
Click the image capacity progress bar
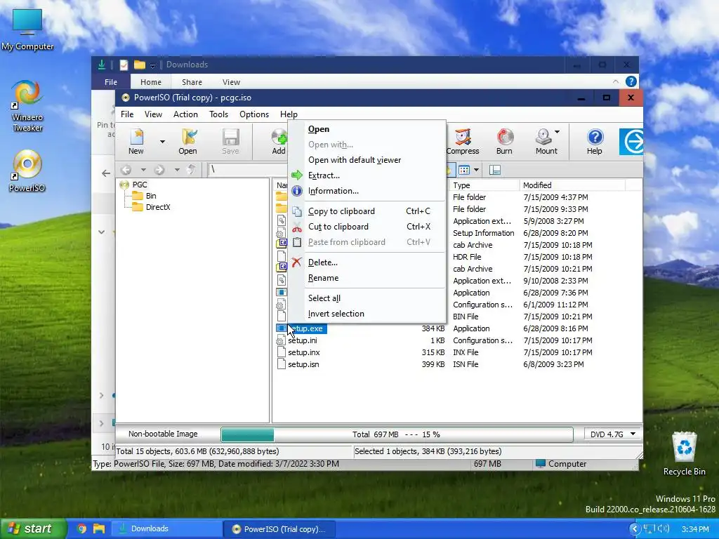coord(397,434)
